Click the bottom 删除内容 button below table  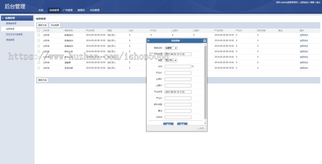click(42, 80)
